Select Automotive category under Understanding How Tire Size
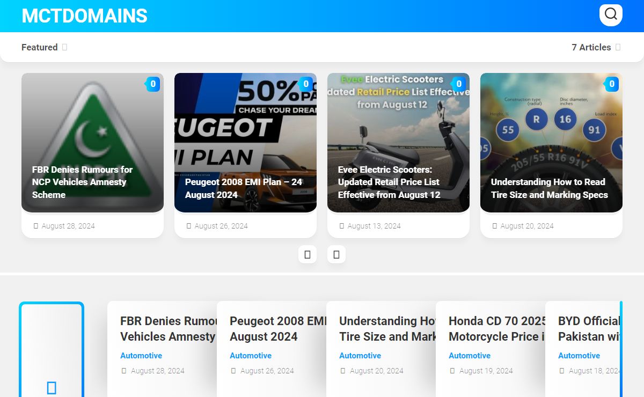Screen dimensions: 644x397 click(x=360, y=356)
